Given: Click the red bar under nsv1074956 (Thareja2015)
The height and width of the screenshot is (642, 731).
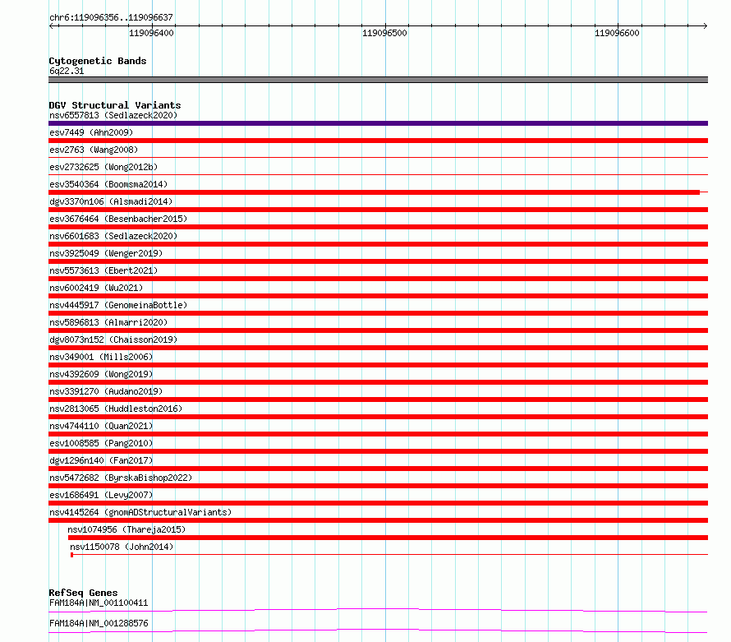Looking at the screenshot, I should (x=388, y=538).
